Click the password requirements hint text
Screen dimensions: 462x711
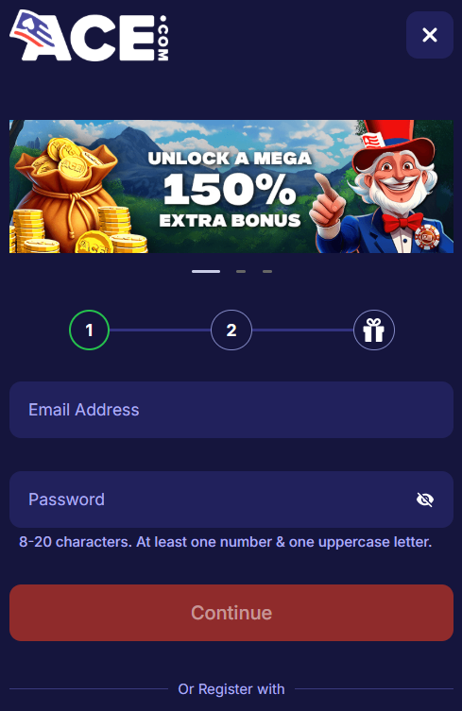coord(225,541)
